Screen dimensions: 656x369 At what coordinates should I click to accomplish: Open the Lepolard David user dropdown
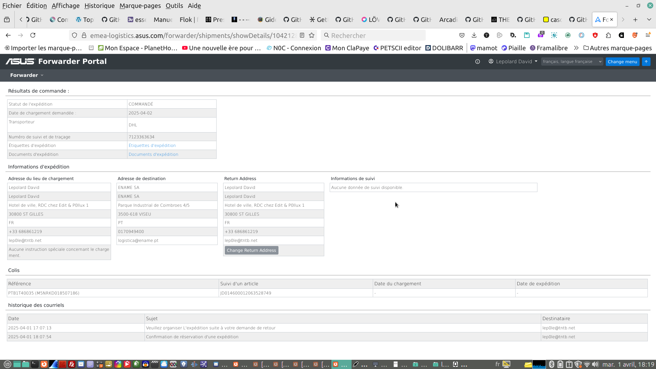click(x=513, y=61)
